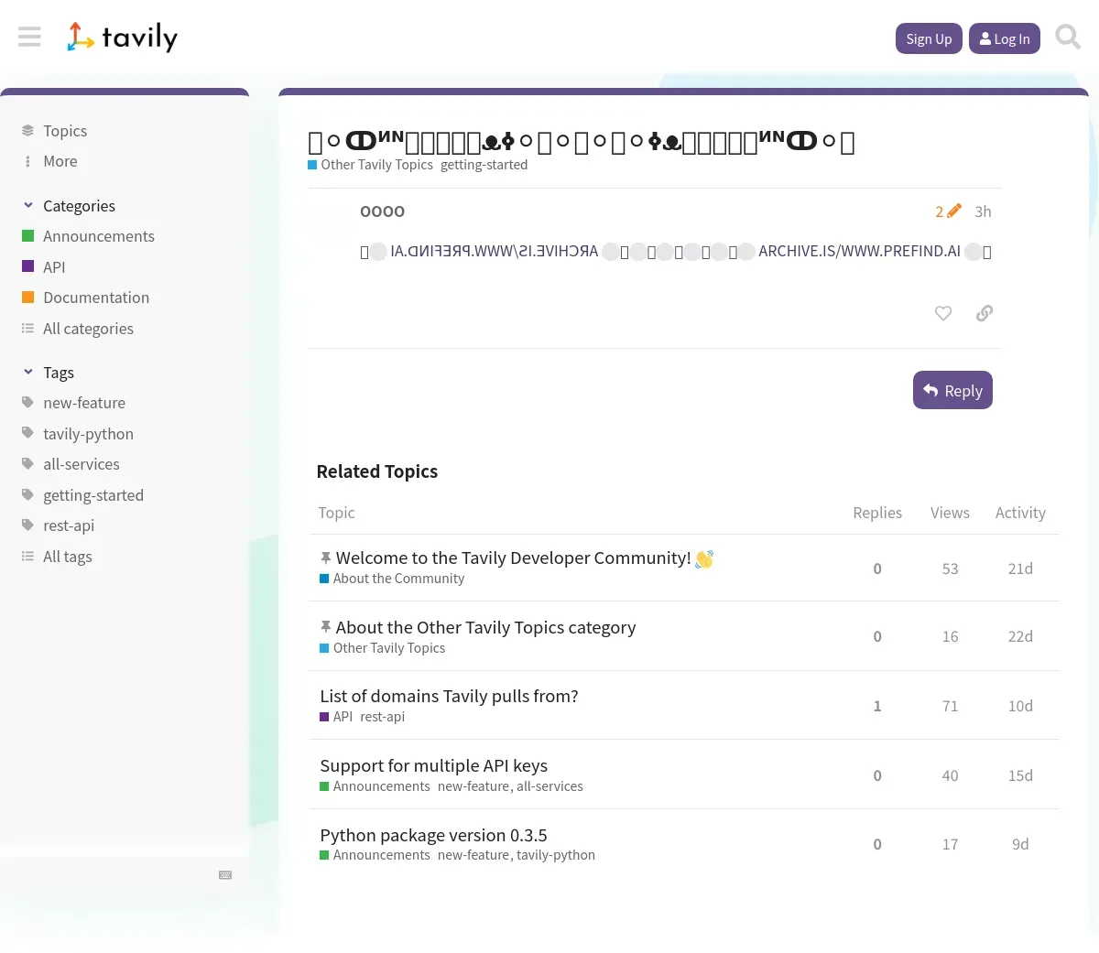Open Welcome to the Tavily Developer Community topic
Image resolution: width=1099 pixels, height=953 pixels.
513,558
